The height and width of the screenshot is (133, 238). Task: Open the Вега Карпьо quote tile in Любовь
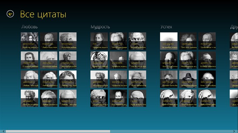(x=29, y=41)
